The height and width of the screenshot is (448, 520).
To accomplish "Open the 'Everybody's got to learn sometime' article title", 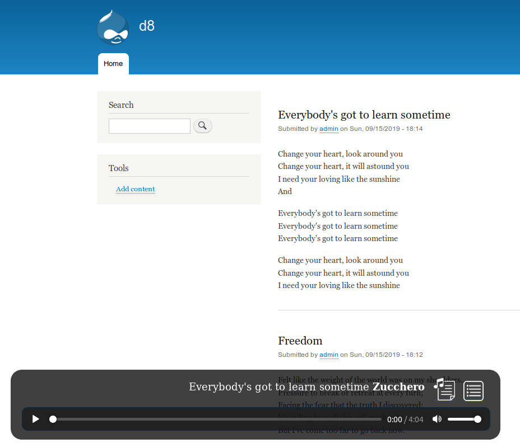I will (x=364, y=115).
